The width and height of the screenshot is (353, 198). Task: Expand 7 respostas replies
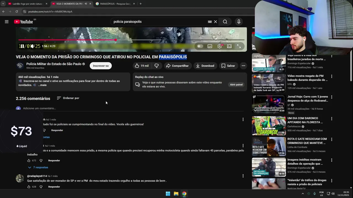point(38,167)
